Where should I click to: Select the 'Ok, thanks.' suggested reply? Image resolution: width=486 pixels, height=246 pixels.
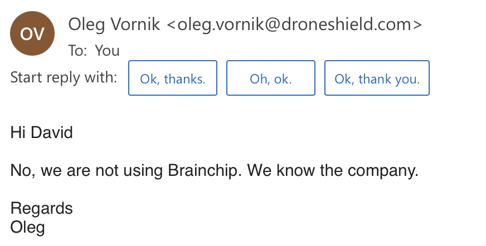click(173, 78)
